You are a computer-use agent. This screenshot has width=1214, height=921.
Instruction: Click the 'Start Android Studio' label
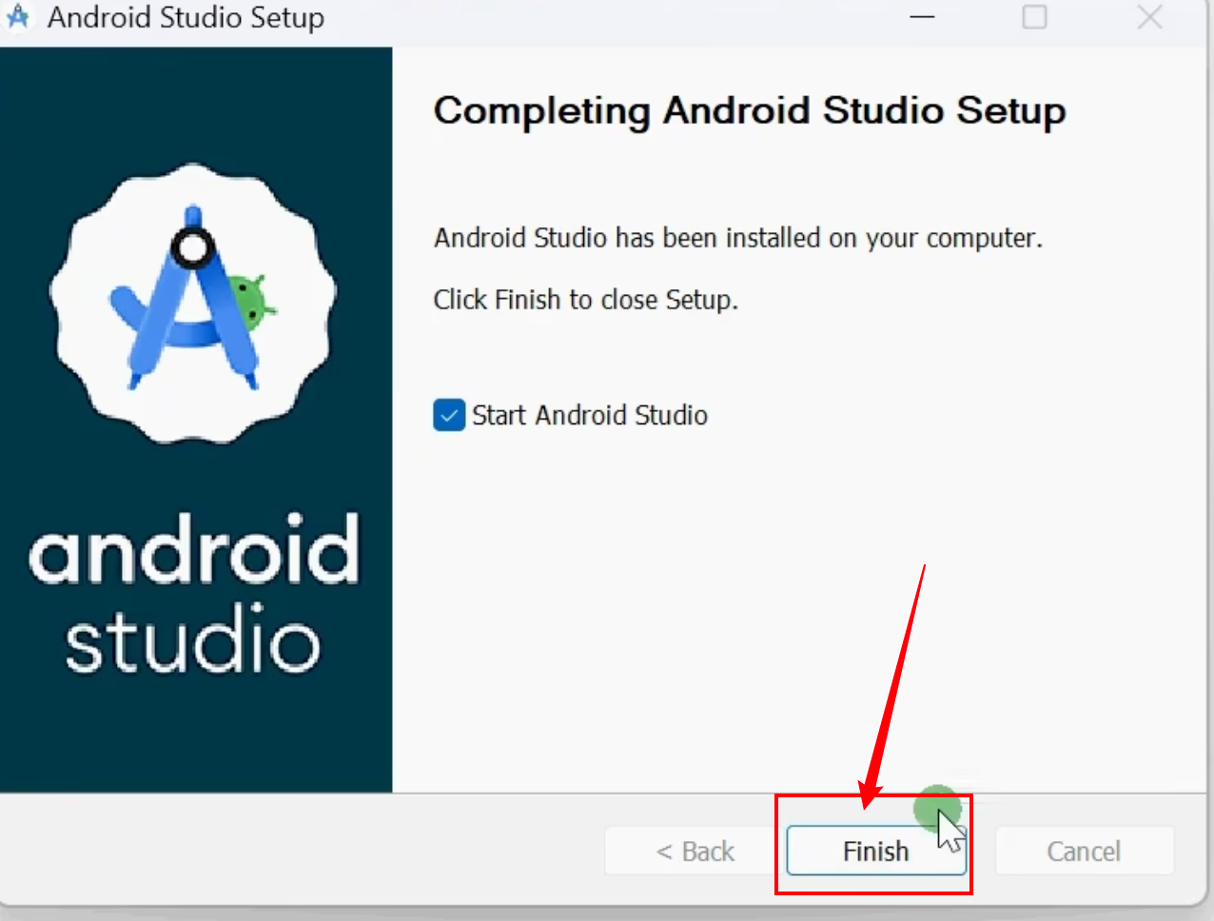click(590, 416)
